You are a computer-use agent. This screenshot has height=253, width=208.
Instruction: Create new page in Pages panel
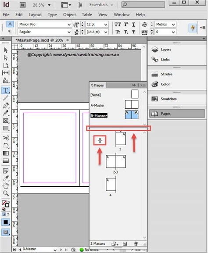pos(125,244)
